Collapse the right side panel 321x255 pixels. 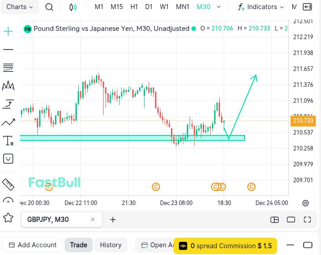point(307,7)
